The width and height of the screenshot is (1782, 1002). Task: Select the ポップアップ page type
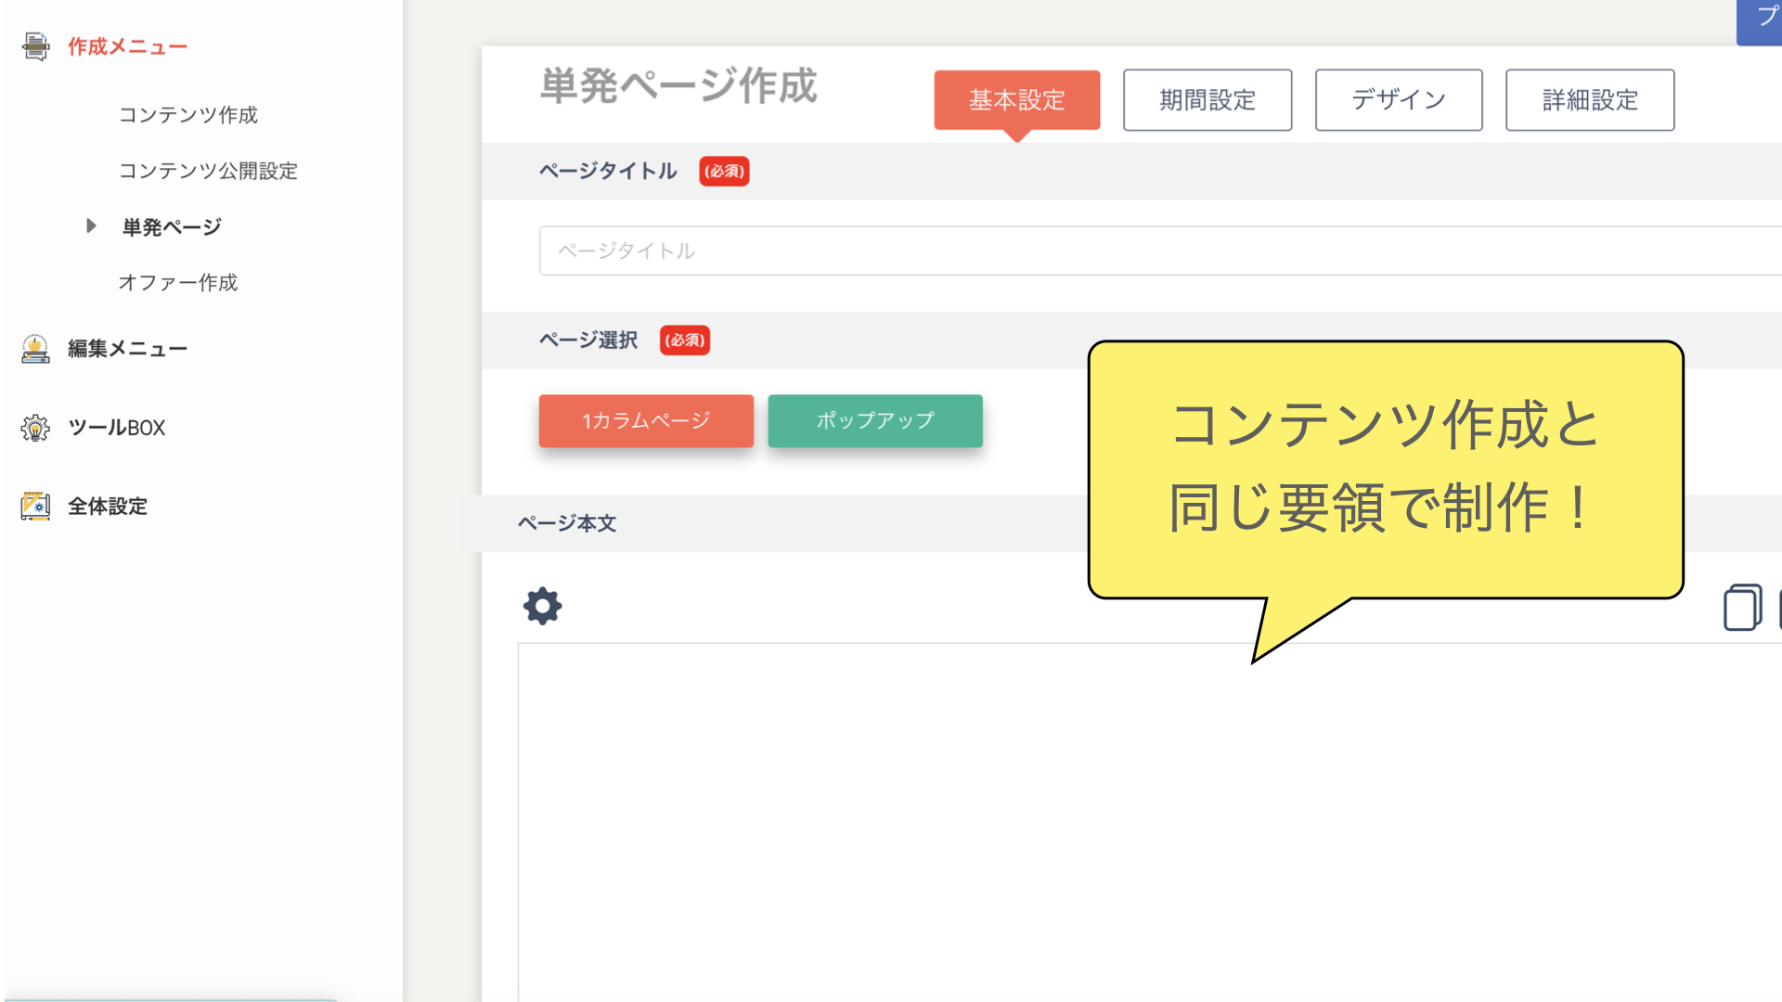[874, 420]
